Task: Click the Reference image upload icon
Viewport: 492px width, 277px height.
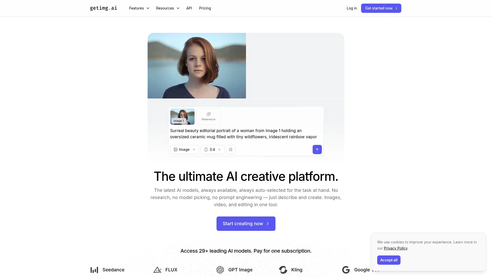Action: 209,114
